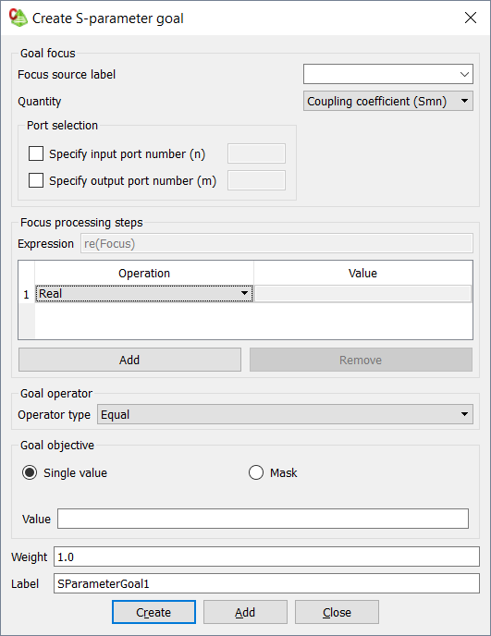491x636 pixels.
Task: Close the Create S-parameter goal dialog
Action: [471, 18]
